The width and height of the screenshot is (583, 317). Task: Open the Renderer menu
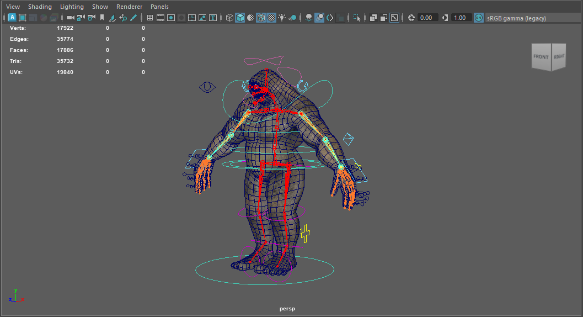(x=129, y=7)
